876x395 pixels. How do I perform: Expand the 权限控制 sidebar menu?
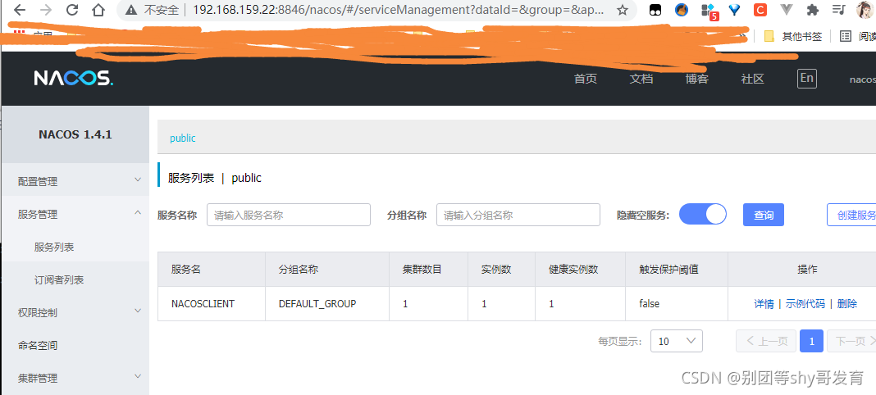[75, 312]
